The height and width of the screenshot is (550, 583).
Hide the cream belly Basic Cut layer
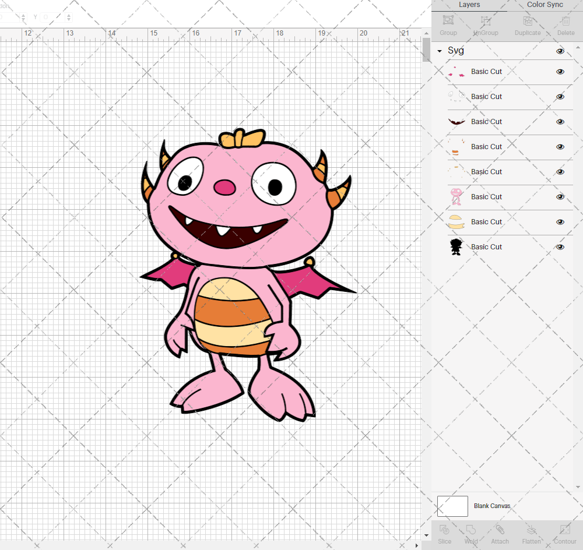point(560,222)
